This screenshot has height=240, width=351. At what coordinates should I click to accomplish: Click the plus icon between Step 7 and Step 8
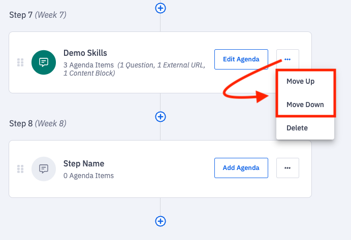click(161, 117)
